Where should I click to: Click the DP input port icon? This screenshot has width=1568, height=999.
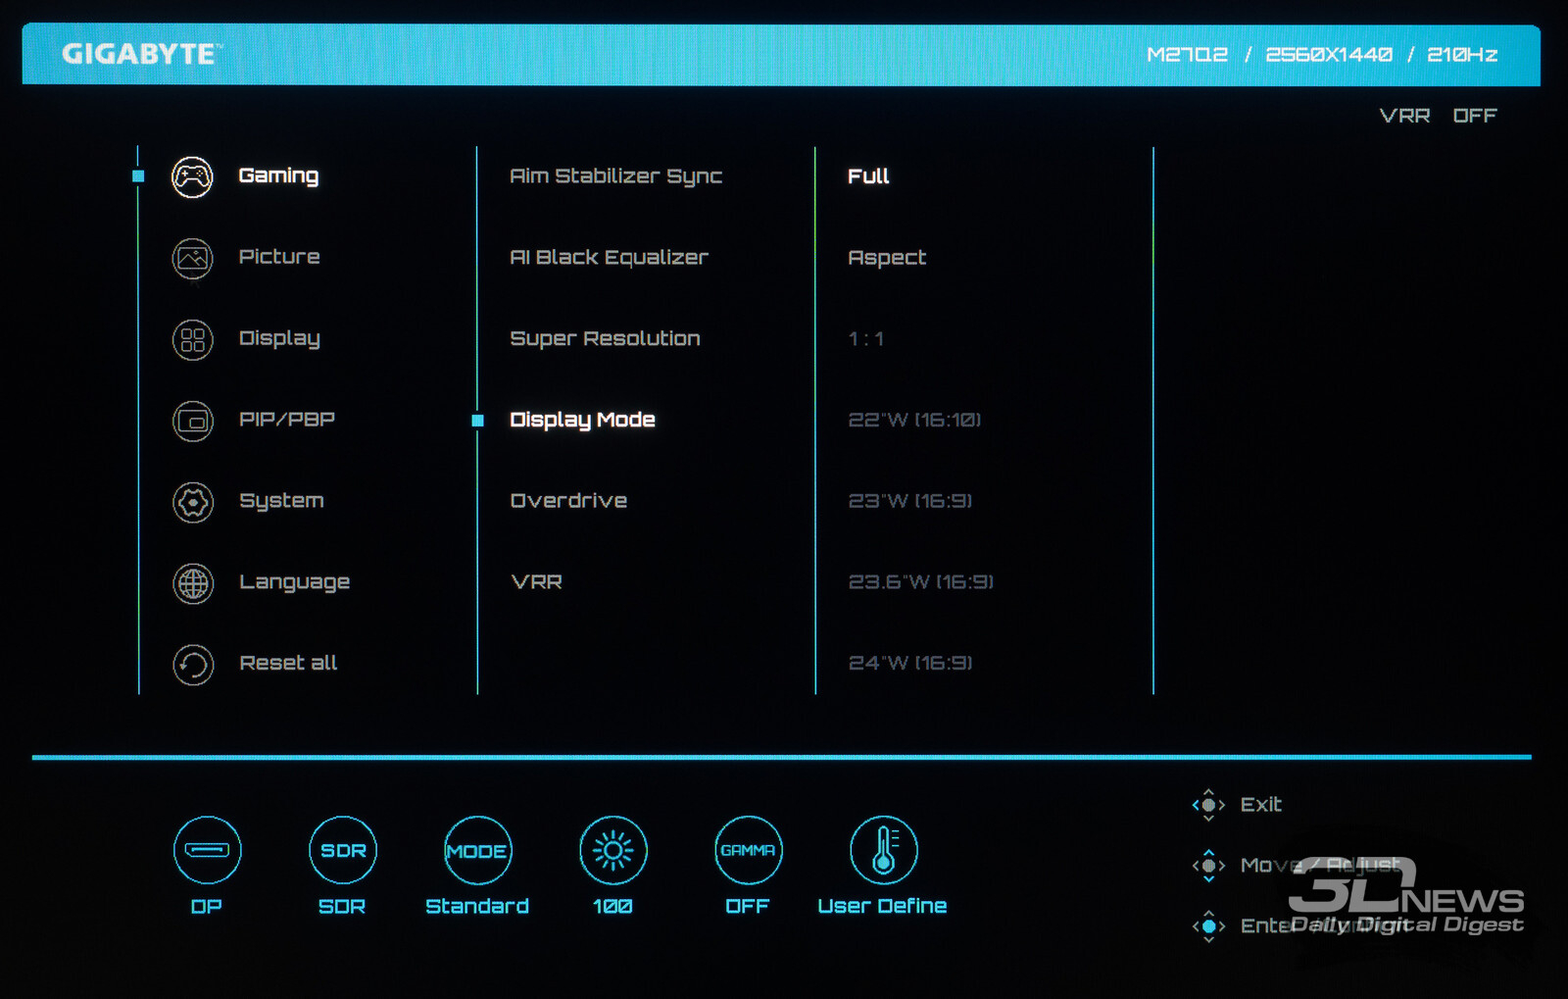point(207,850)
